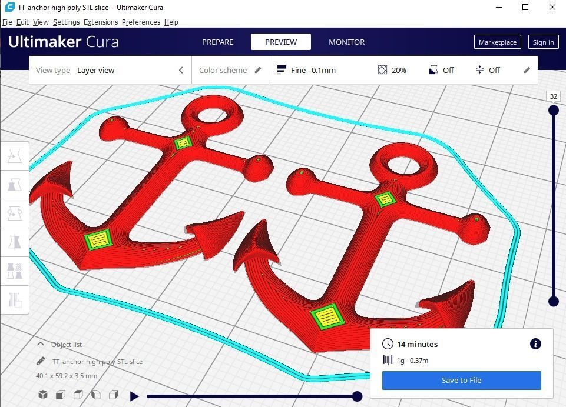Viewport: 566px width, 407px height.
Task: Click the Fine 0.1mm profile icon
Action: coord(282,70)
